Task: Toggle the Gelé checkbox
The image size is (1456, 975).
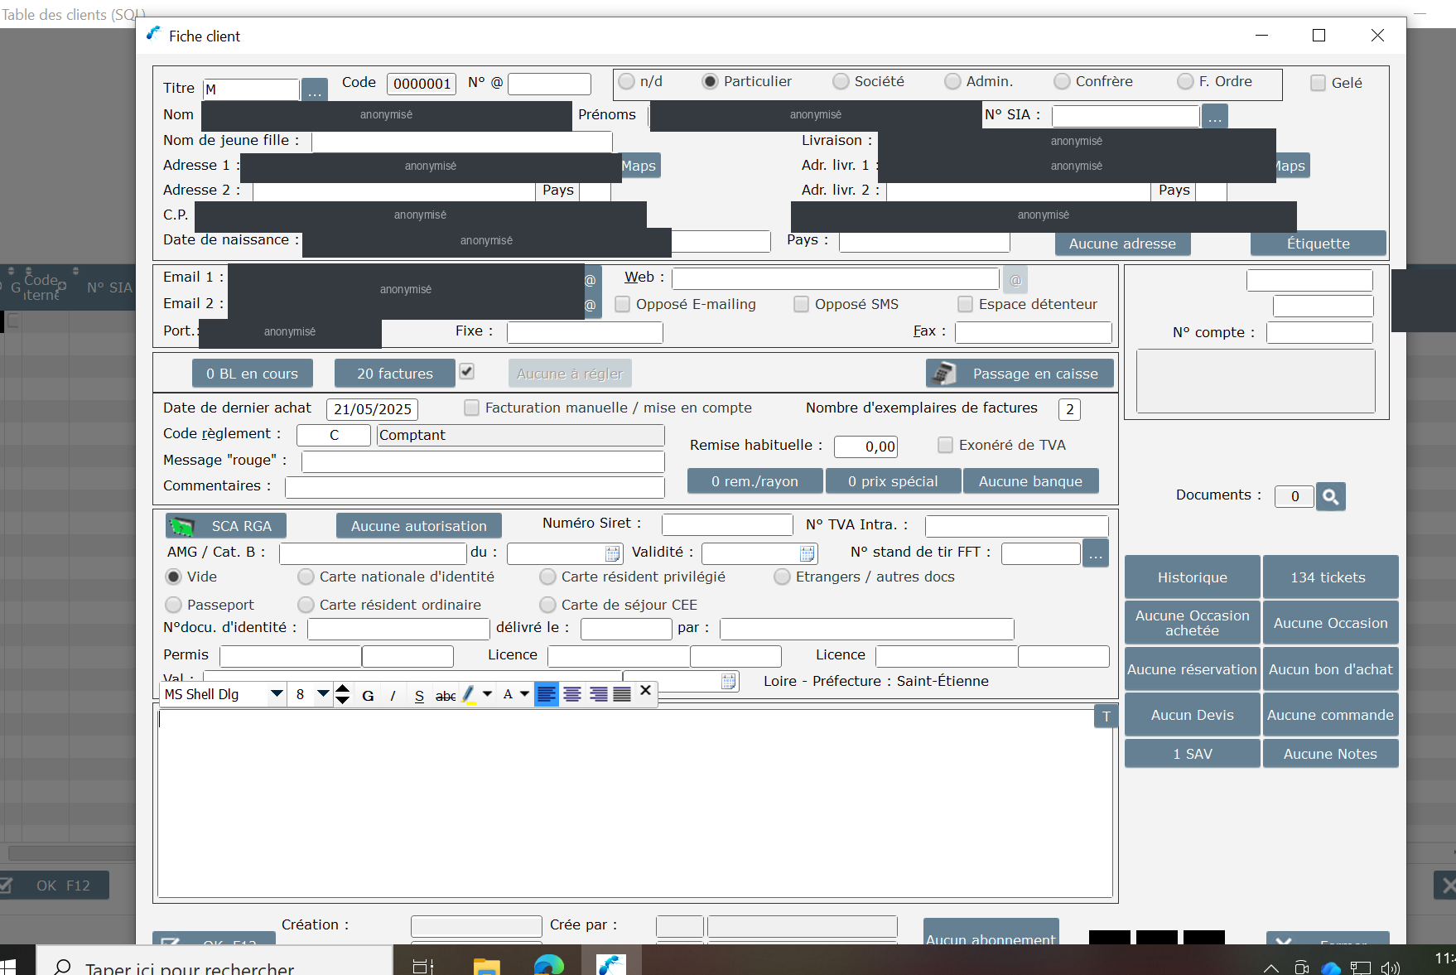Action: tap(1318, 83)
